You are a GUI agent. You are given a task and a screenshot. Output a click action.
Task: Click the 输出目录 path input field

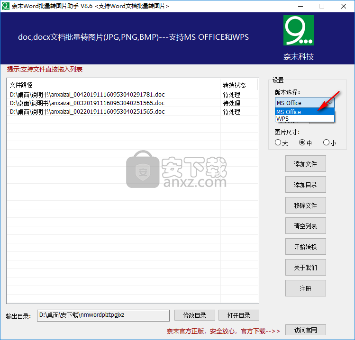point(103,315)
